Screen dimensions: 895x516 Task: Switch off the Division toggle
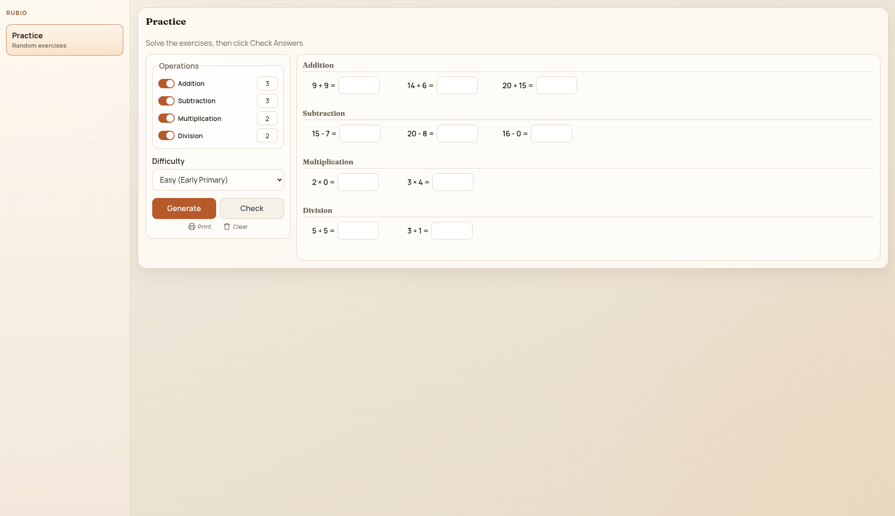click(166, 135)
